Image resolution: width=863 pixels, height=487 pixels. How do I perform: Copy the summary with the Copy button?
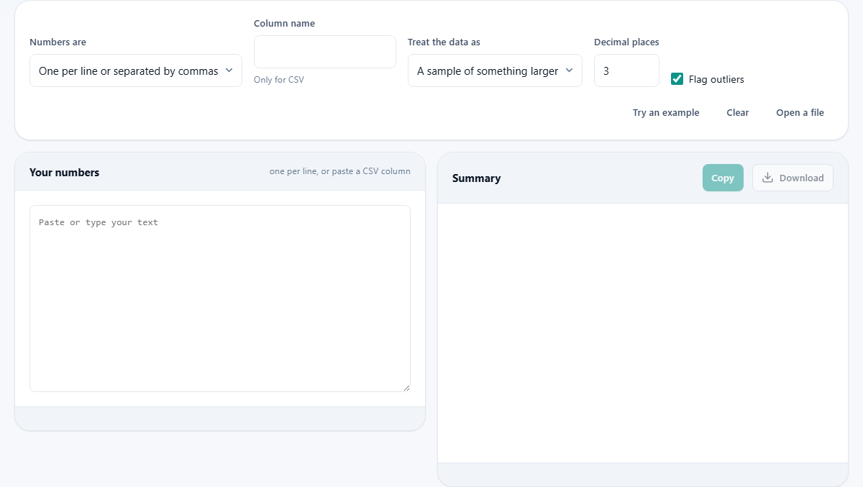coord(723,178)
